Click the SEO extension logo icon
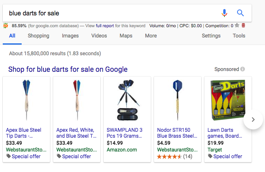This screenshot has height=172, width=265. 5,26
